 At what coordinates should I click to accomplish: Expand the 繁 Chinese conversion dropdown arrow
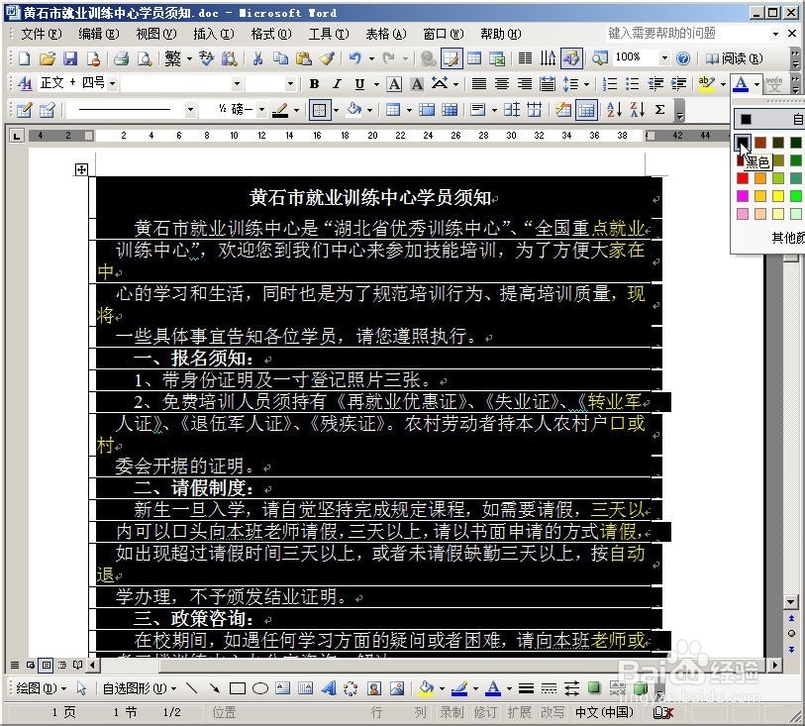pos(189,58)
